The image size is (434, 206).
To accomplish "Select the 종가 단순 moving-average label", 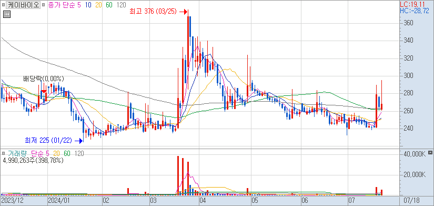I will click(x=62, y=5).
